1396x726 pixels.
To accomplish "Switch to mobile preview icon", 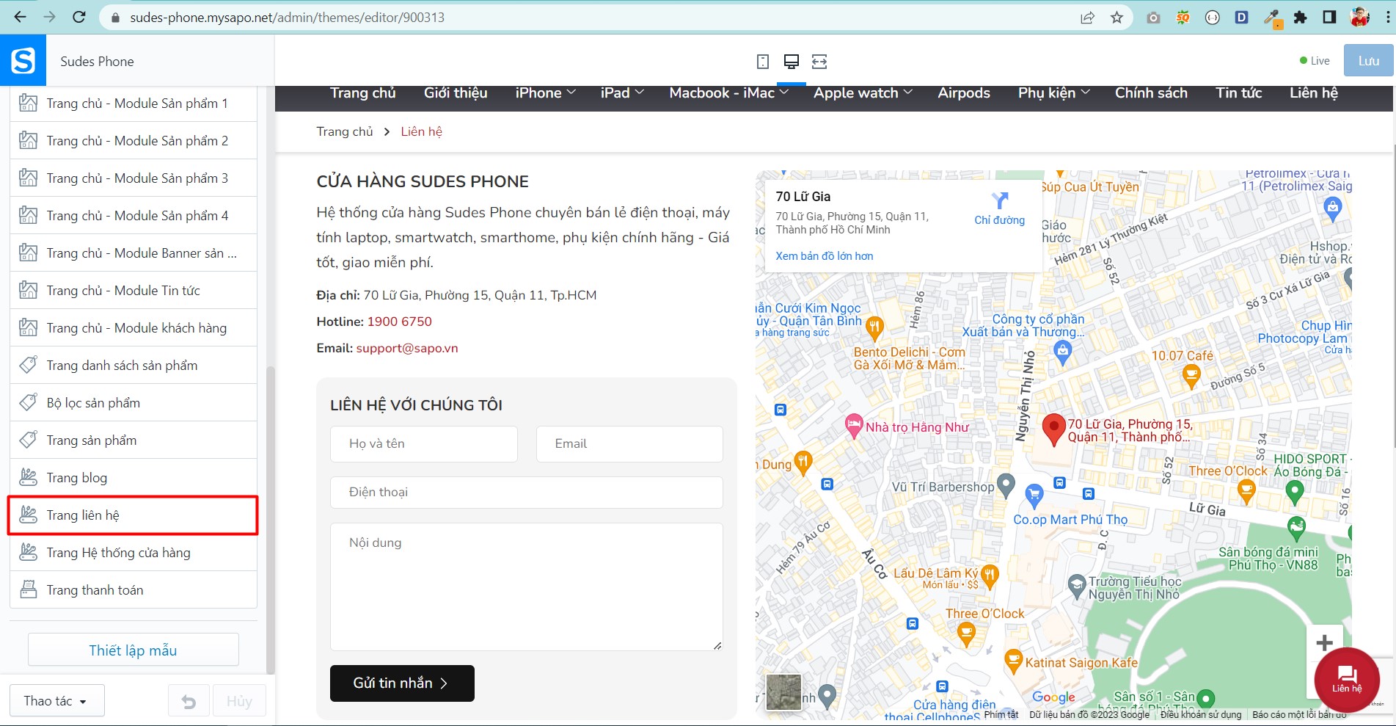I will pyautogui.click(x=763, y=62).
